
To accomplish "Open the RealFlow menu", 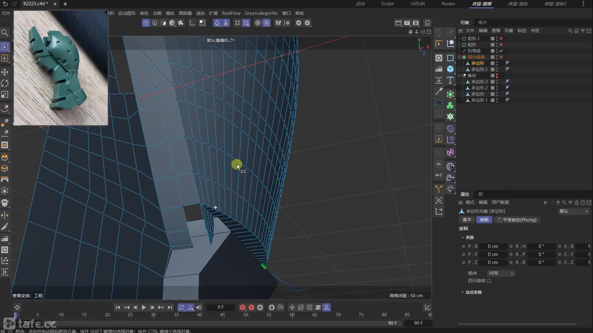I will tap(231, 13).
